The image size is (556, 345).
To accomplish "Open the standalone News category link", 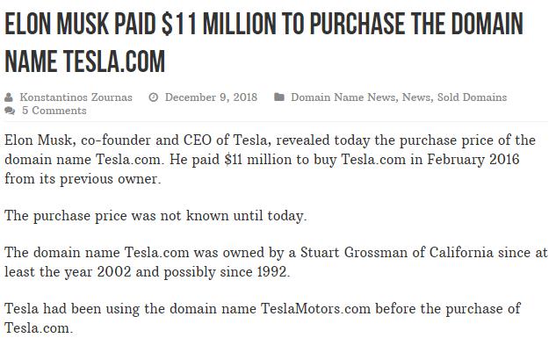I will coord(416,97).
